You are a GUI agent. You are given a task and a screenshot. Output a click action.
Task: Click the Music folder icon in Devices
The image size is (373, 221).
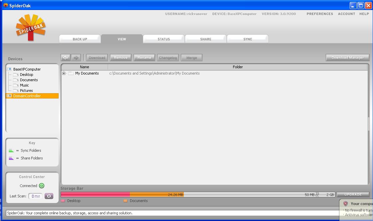click(16, 85)
